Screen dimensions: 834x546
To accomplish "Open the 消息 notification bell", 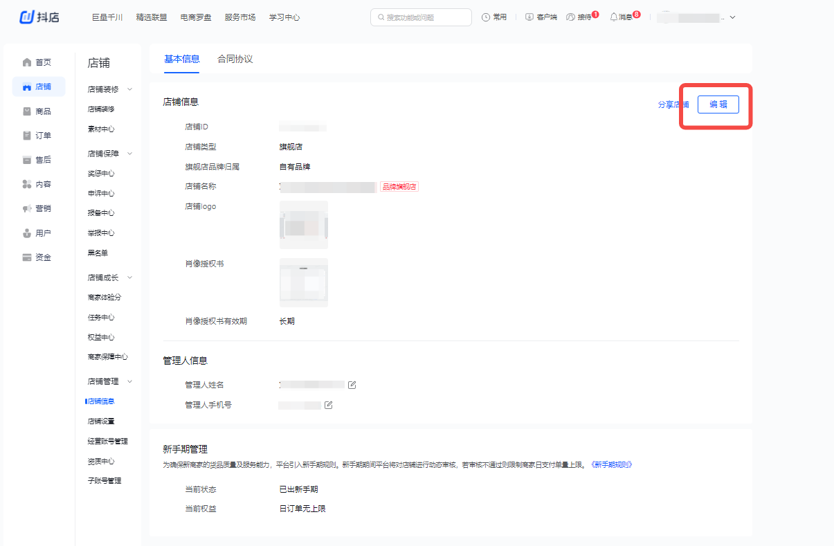I will point(613,17).
